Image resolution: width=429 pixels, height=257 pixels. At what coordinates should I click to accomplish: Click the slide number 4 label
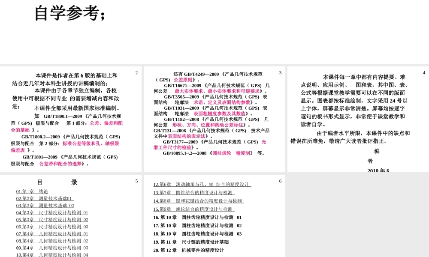pyautogui.click(x=424, y=73)
